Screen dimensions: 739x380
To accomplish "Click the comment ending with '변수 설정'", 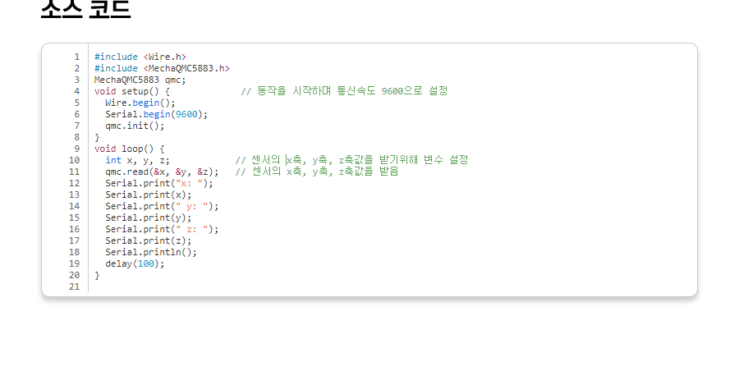I will point(351,160).
